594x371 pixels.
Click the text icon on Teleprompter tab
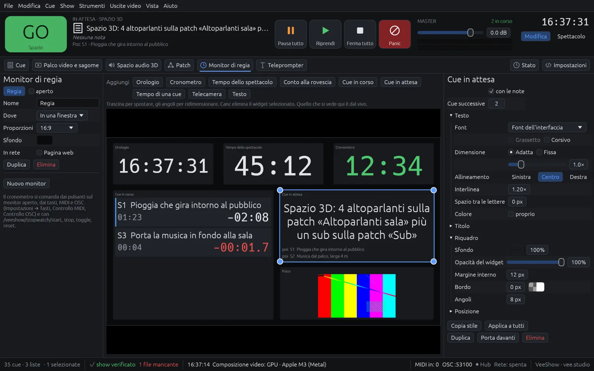pos(262,65)
